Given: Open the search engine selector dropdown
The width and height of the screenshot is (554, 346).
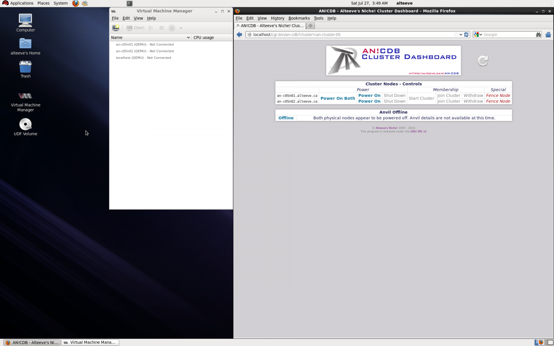Looking at the screenshot, I should [x=478, y=35].
